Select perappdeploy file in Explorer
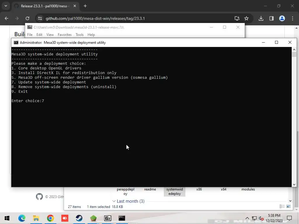Screen dimensions: 299x224 (126, 191)
